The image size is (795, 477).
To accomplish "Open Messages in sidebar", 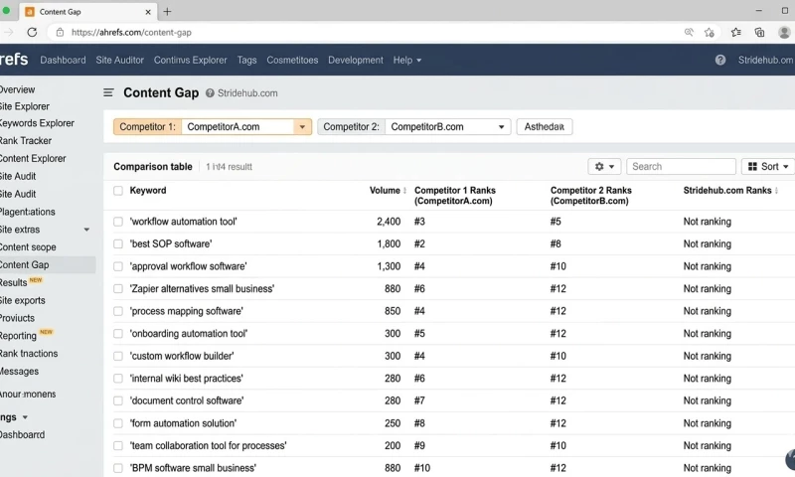I will pyautogui.click(x=19, y=371).
